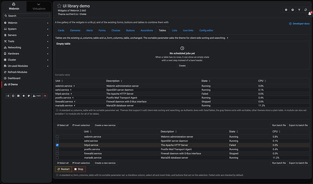Open the terminal icon in sidebar footer

tap(18, 96)
